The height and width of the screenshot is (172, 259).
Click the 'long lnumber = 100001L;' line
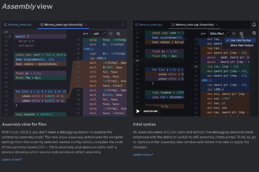click(x=34, y=114)
